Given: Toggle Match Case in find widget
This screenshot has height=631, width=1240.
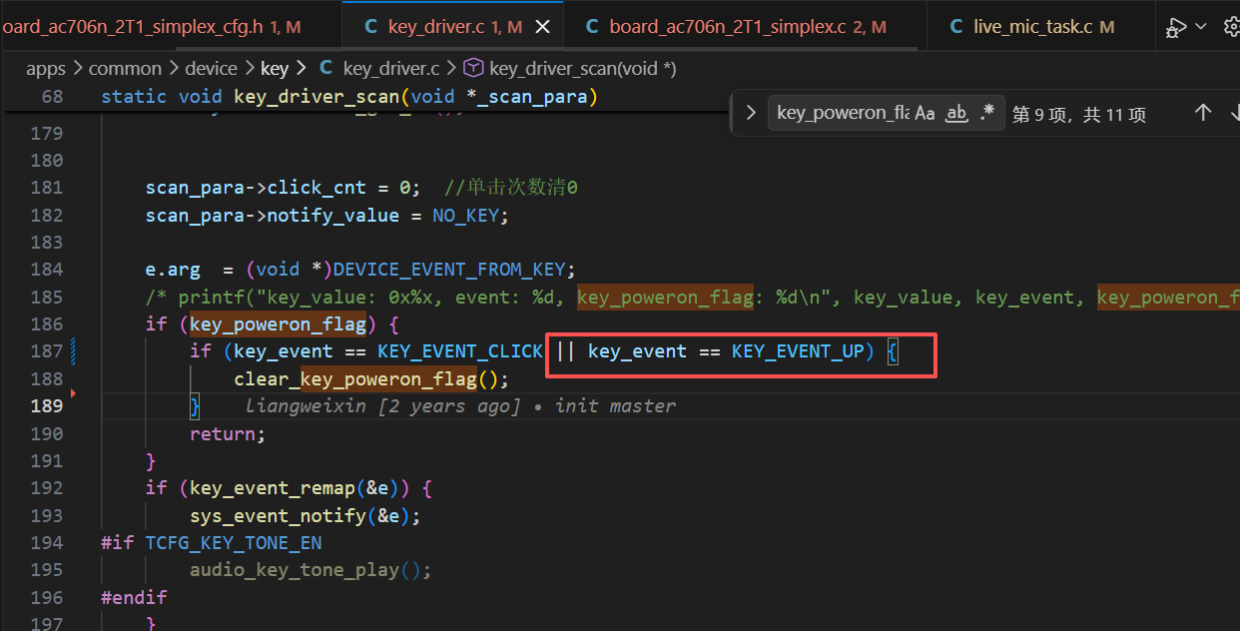Looking at the screenshot, I should [x=925, y=114].
